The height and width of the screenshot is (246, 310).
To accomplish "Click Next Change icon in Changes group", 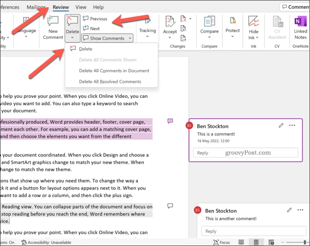I will [x=183, y=38].
